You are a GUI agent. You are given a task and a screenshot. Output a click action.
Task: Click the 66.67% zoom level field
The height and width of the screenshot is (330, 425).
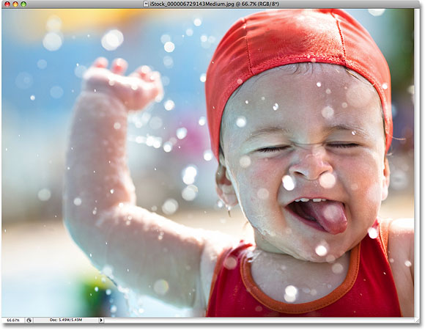click(x=13, y=320)
